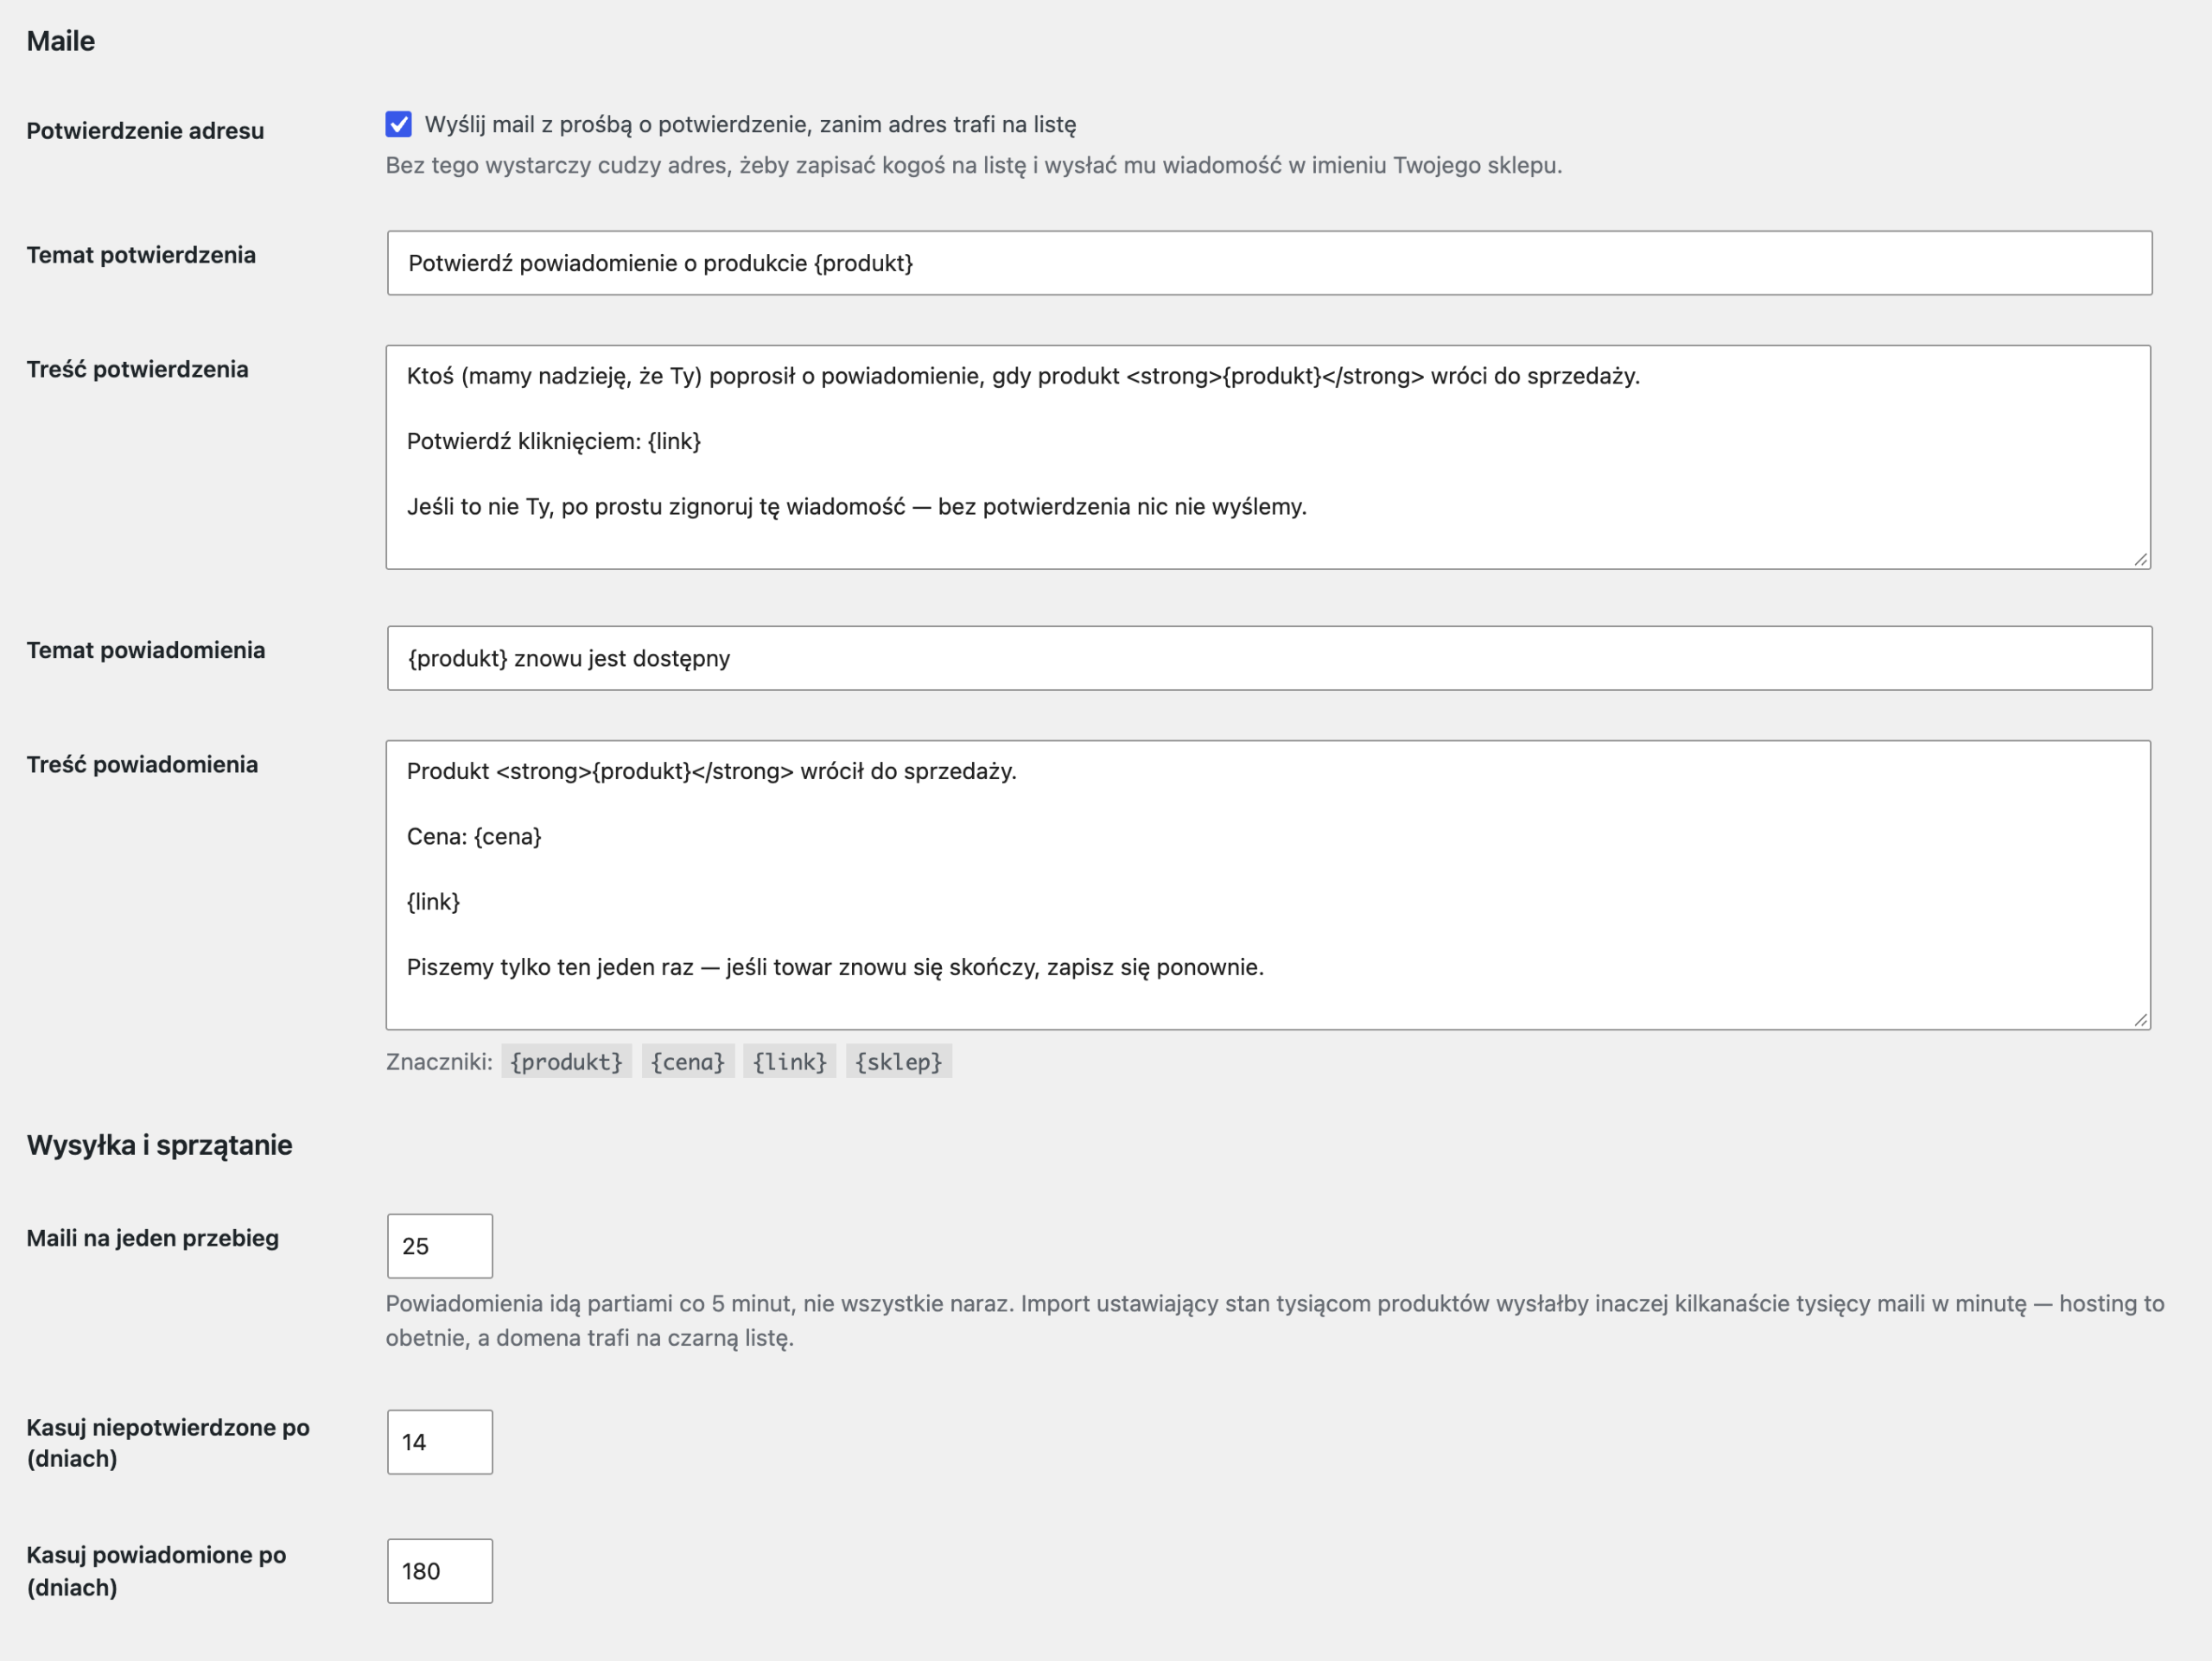Click the Kasuj powiadomione po (dniach) label
The width and height of the screenshot is (2212, 1661).
156,1571
